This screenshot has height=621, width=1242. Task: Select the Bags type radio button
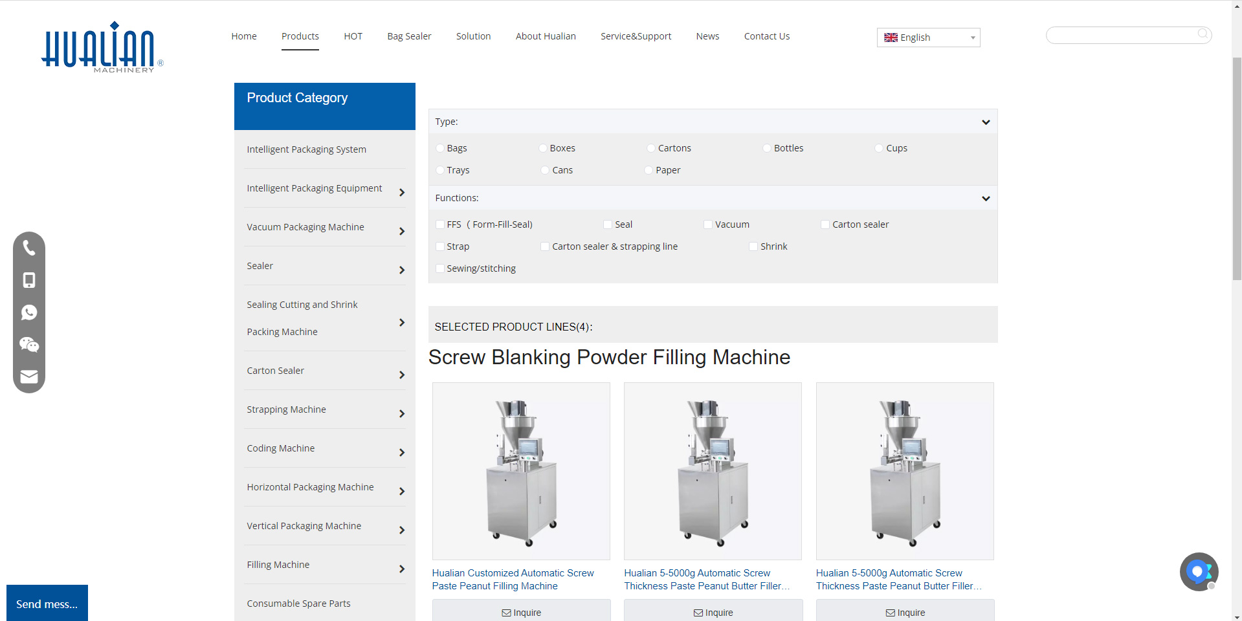coord(440,148)
